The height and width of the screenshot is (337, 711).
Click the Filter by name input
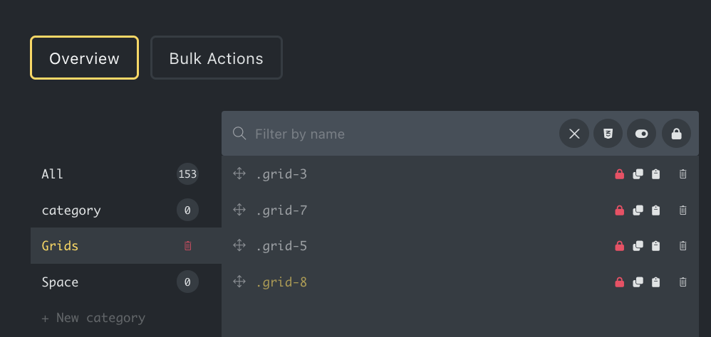coord(403,134)
